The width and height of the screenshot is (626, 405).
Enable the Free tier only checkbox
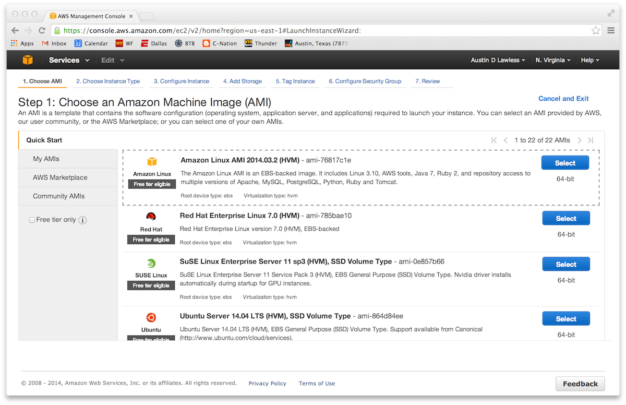[x=32, y=220]
